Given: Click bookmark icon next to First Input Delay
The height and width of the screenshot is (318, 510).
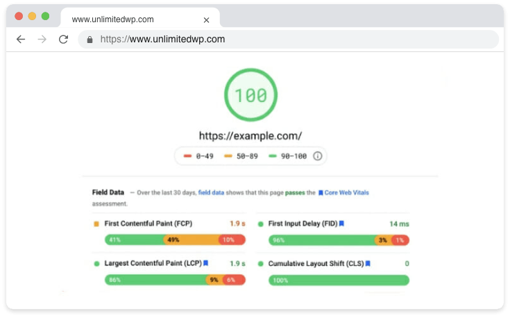Looking at the screenshot, I should click(x=341, y=224).
